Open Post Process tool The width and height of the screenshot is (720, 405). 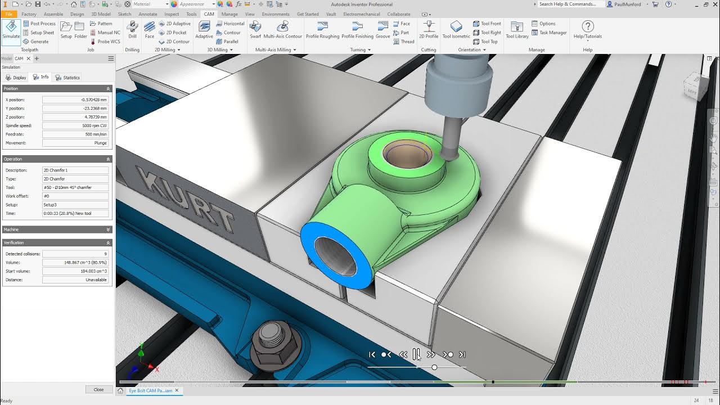click(x=39, y=24)
